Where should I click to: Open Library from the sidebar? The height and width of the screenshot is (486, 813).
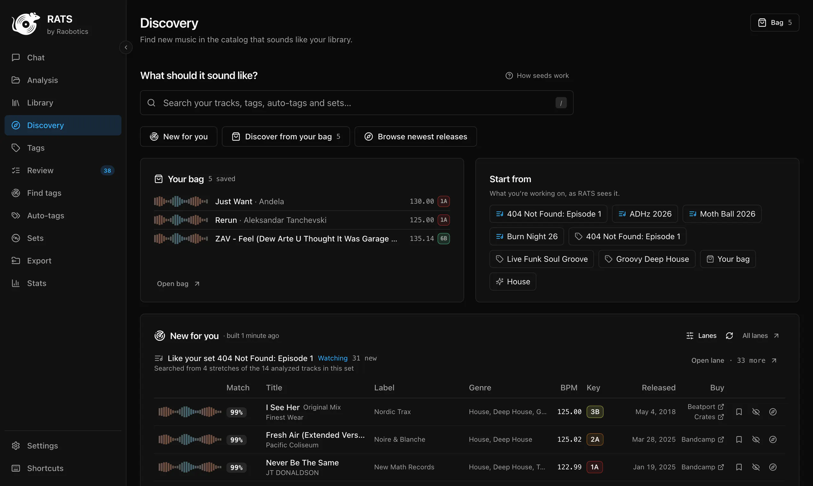63,103
